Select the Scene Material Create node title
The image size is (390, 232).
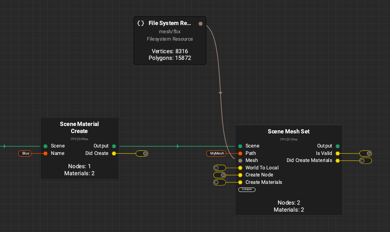click(x=79, y=128)
